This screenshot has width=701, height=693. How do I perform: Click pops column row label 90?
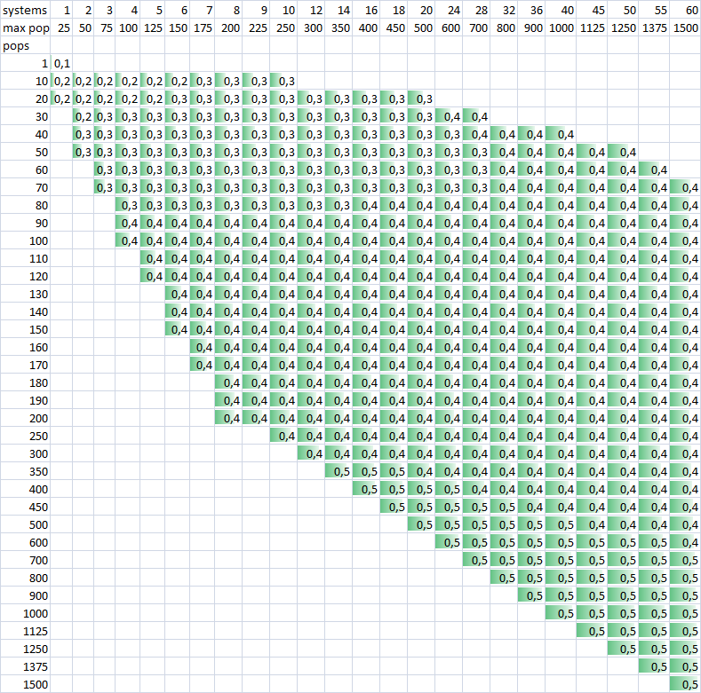pyautogui.click(x=25, y=224)
